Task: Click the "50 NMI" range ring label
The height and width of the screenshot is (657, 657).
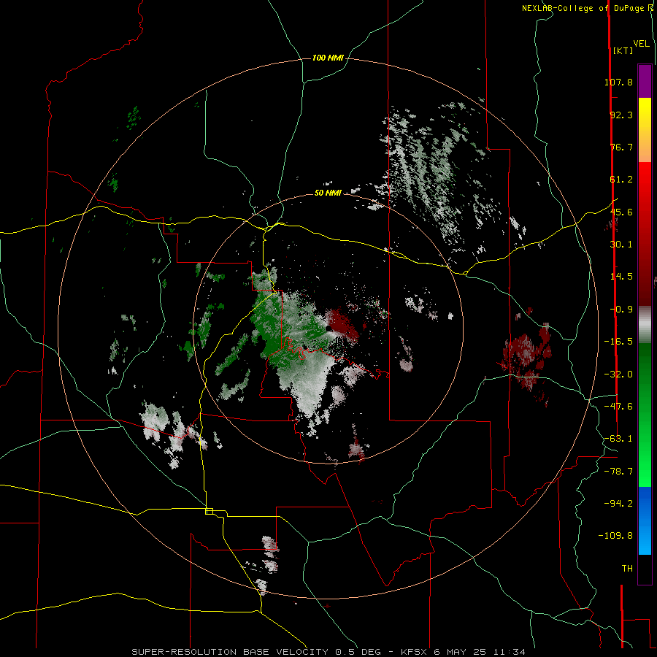Action: point(328,193)
